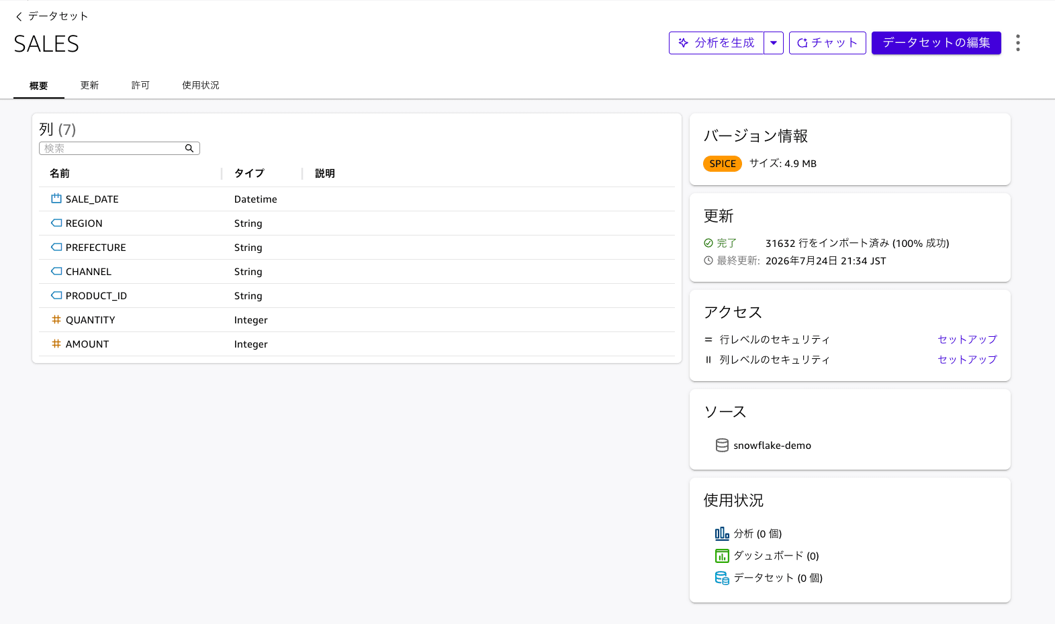Select the PRODUCT_ID column name
This screenshot has width=1055, height=624.
[96, 296]
